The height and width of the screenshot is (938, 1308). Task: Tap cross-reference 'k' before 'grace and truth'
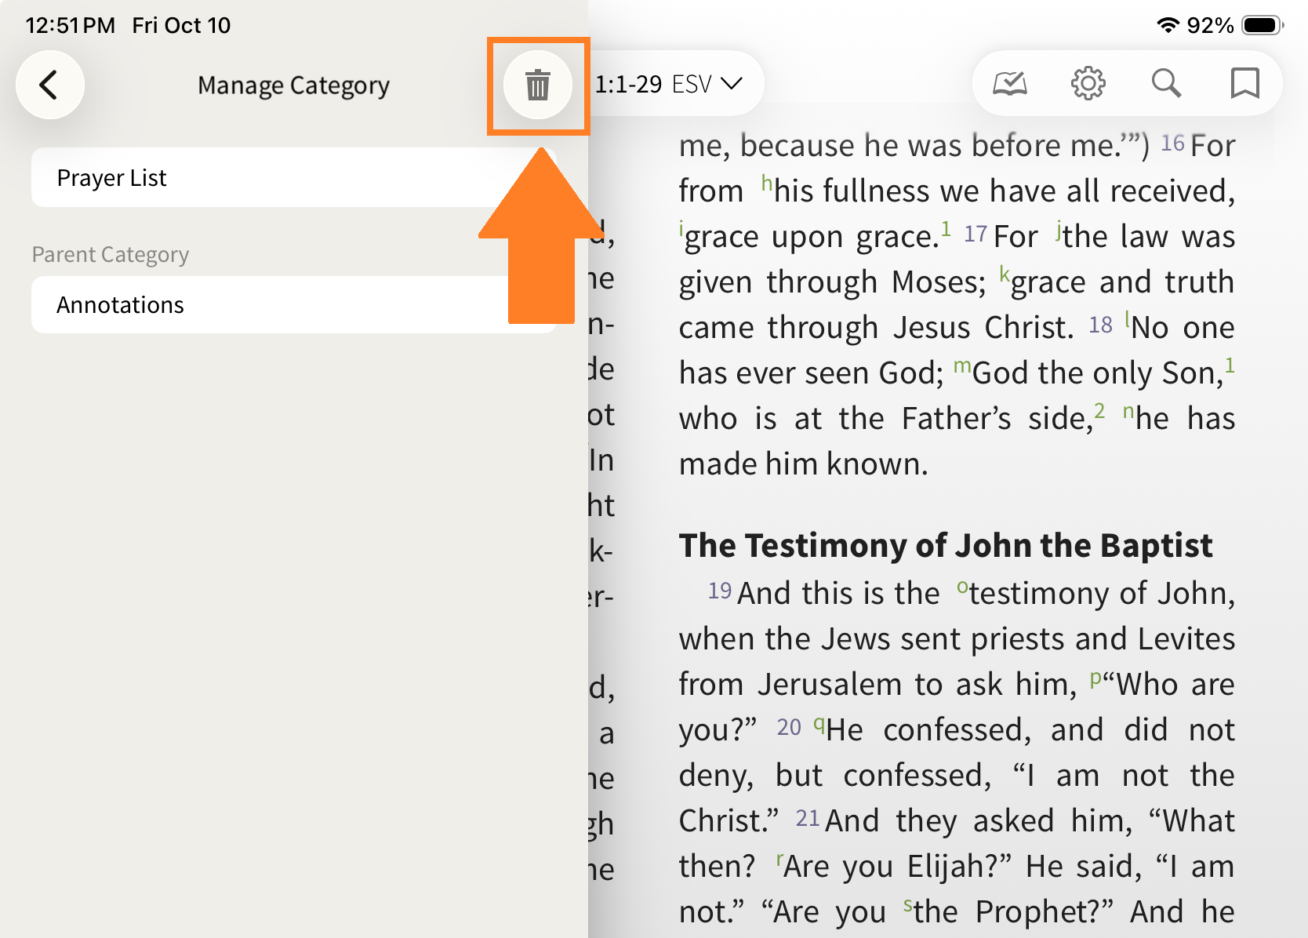point(1004,274)
